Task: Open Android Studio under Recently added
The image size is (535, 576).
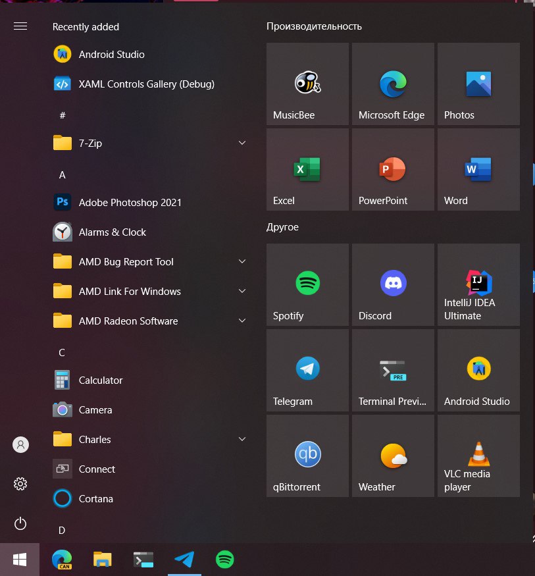Action: 151,55
